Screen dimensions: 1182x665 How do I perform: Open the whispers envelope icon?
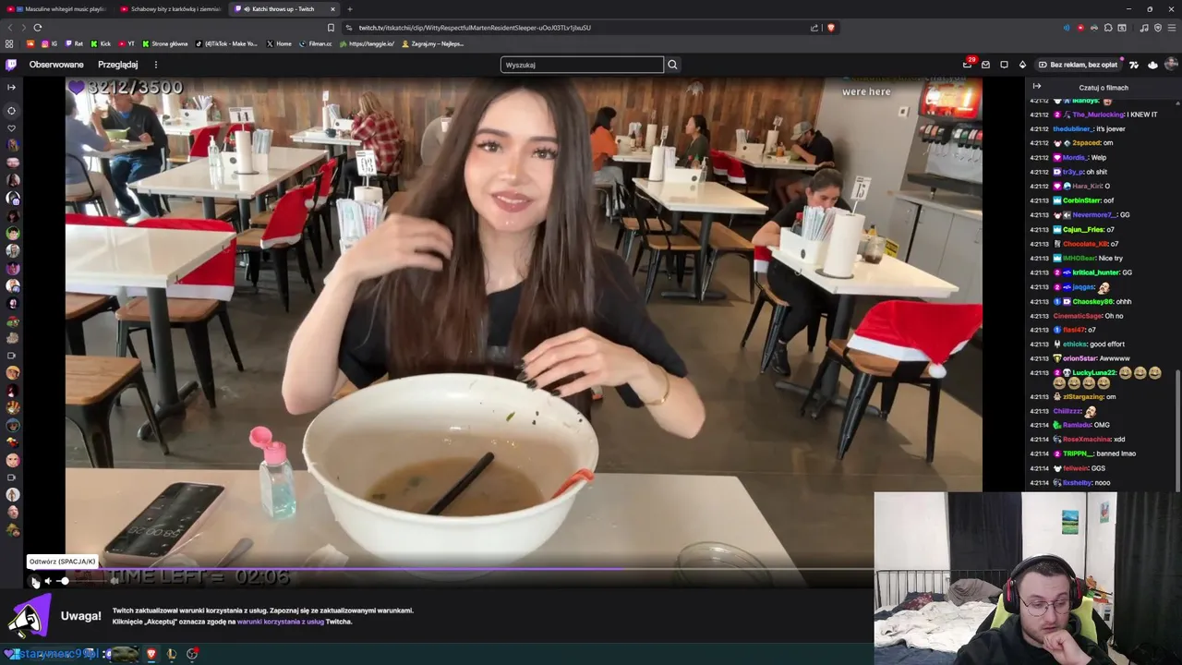coord(985,65)
